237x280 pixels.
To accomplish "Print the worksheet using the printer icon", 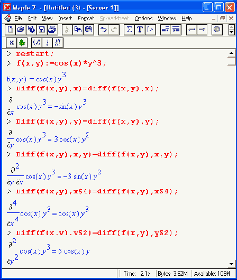I will point(52,30).
